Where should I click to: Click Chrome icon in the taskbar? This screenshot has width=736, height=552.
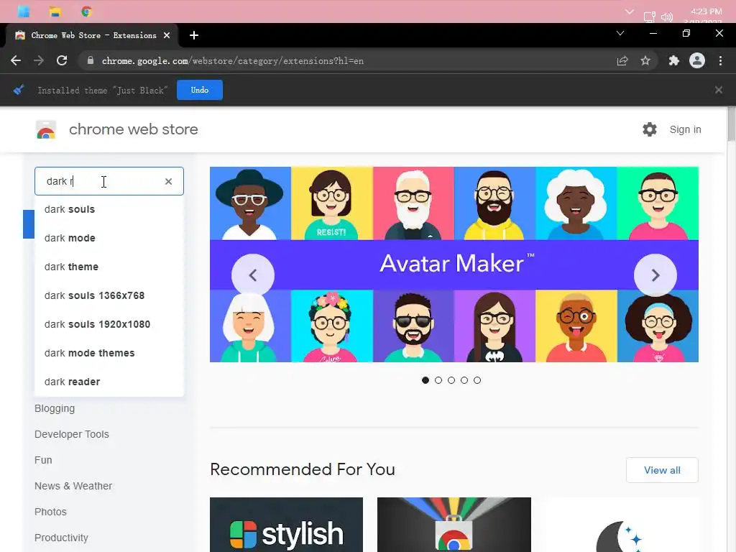pyautogui.click(x=86, y=11)
